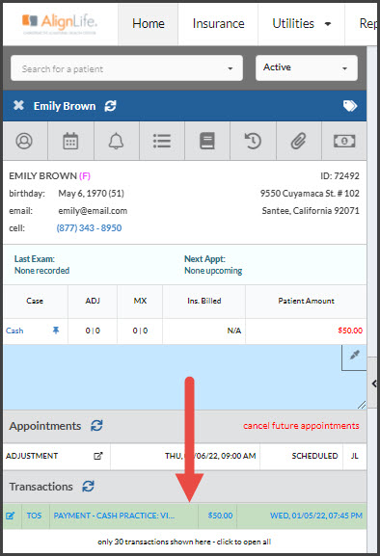380x556 pixels.
Task: Click cancel future appointments link
Action: tap(301, 426)
